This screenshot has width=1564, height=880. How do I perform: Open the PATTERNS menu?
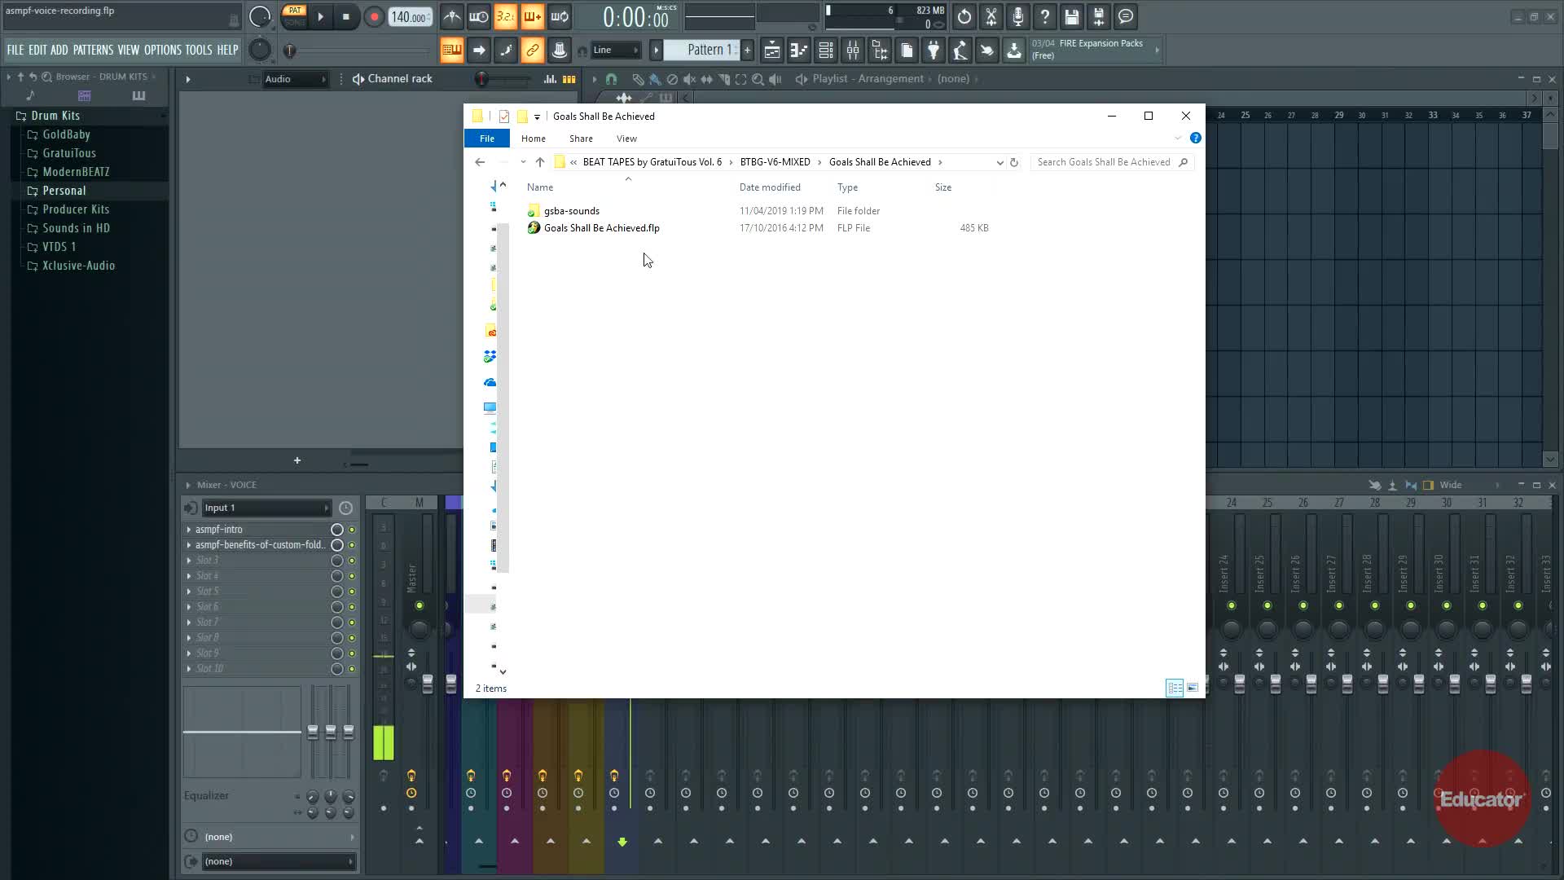[93, 51]
